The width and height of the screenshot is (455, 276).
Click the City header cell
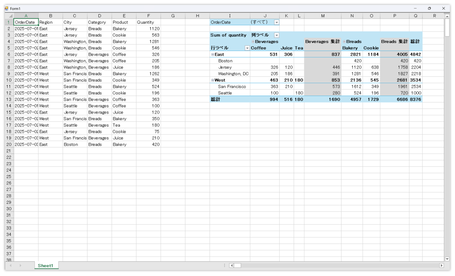click(75, 22)
